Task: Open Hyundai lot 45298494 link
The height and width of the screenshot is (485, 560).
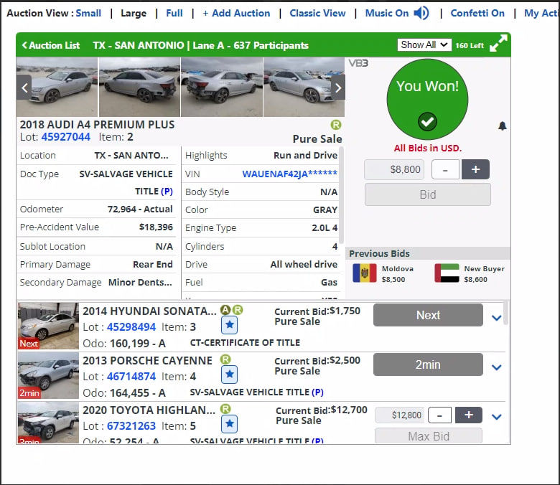Action: (x=131, y=327)
